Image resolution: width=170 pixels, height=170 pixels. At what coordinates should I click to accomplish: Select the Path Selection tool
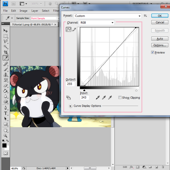(5, 119)
